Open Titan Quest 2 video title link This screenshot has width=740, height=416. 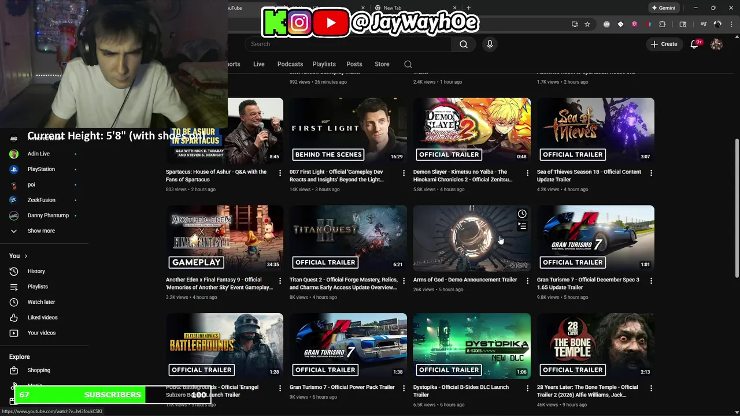coord(343,284)
